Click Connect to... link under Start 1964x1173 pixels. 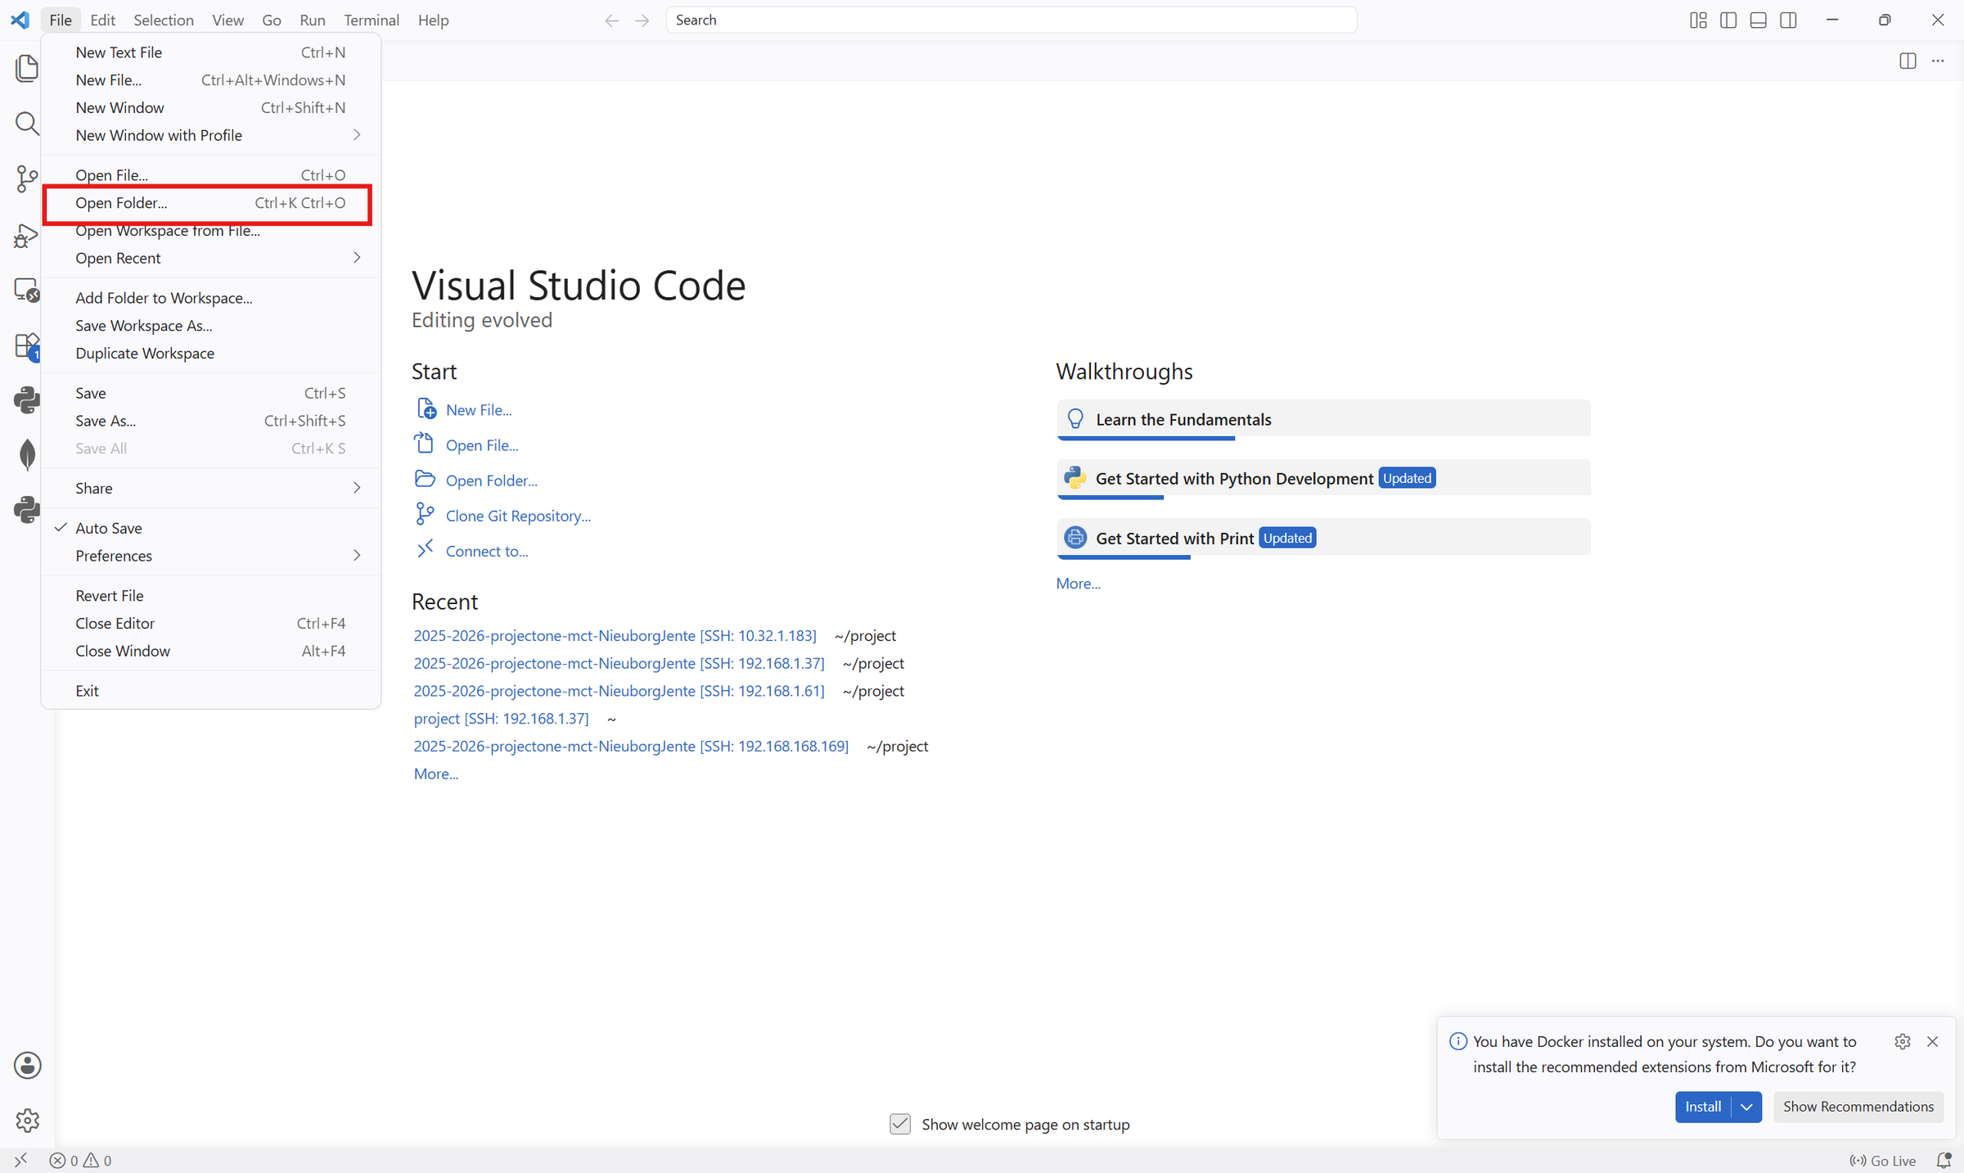487,551
